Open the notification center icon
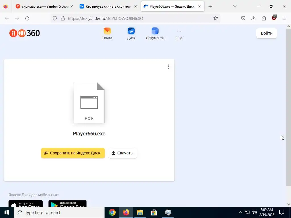 (282, 212)
